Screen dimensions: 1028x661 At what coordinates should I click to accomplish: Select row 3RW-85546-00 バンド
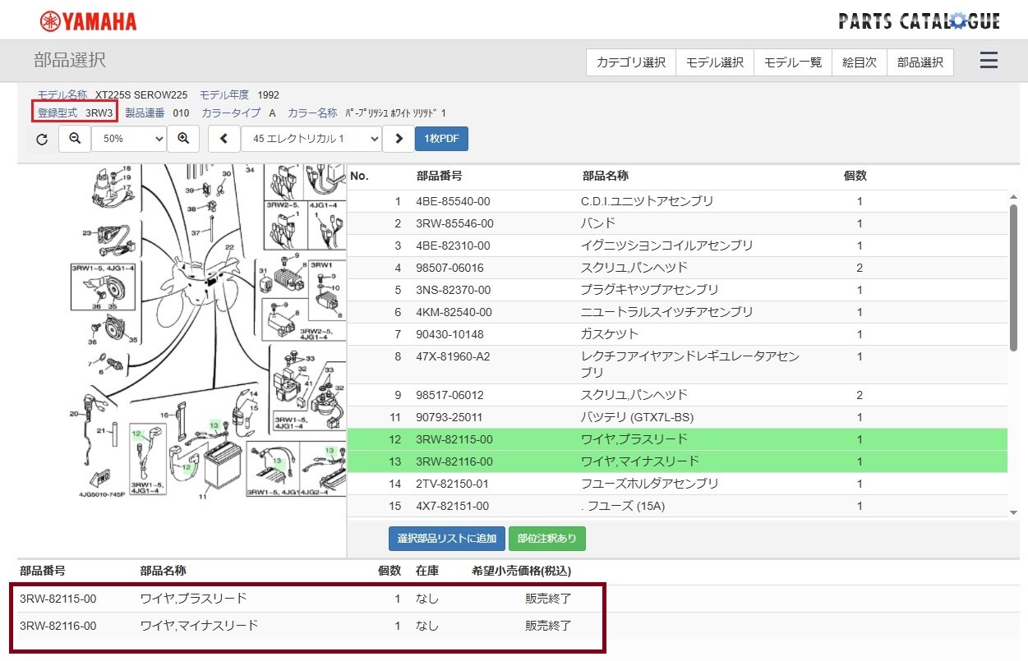677,223
